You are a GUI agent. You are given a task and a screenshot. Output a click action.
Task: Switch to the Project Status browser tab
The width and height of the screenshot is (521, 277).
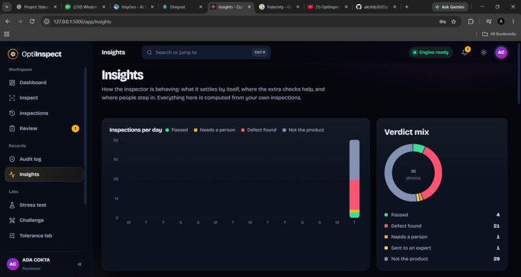pos(37,6)
